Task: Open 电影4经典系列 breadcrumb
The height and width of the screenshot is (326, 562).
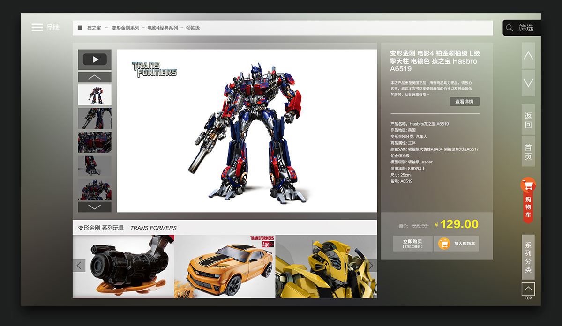Action: (162, 28)
